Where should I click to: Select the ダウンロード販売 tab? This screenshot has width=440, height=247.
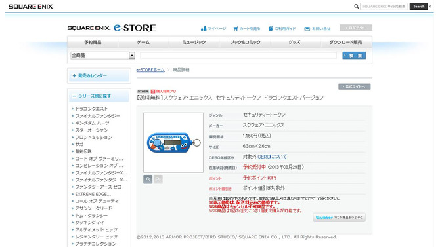tap(345, 42)
